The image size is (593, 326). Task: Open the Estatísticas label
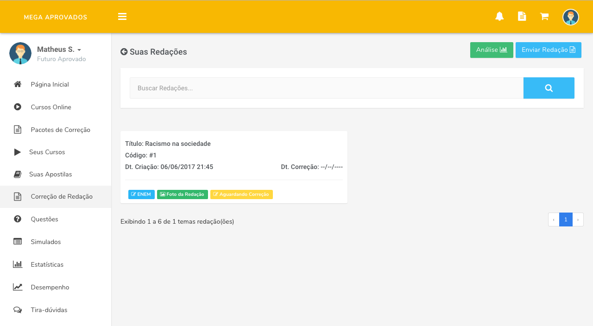(x=47, y=264)
